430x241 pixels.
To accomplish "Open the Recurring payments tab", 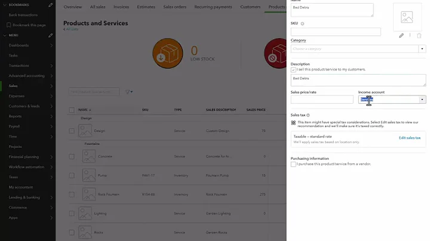I will 213,7.
